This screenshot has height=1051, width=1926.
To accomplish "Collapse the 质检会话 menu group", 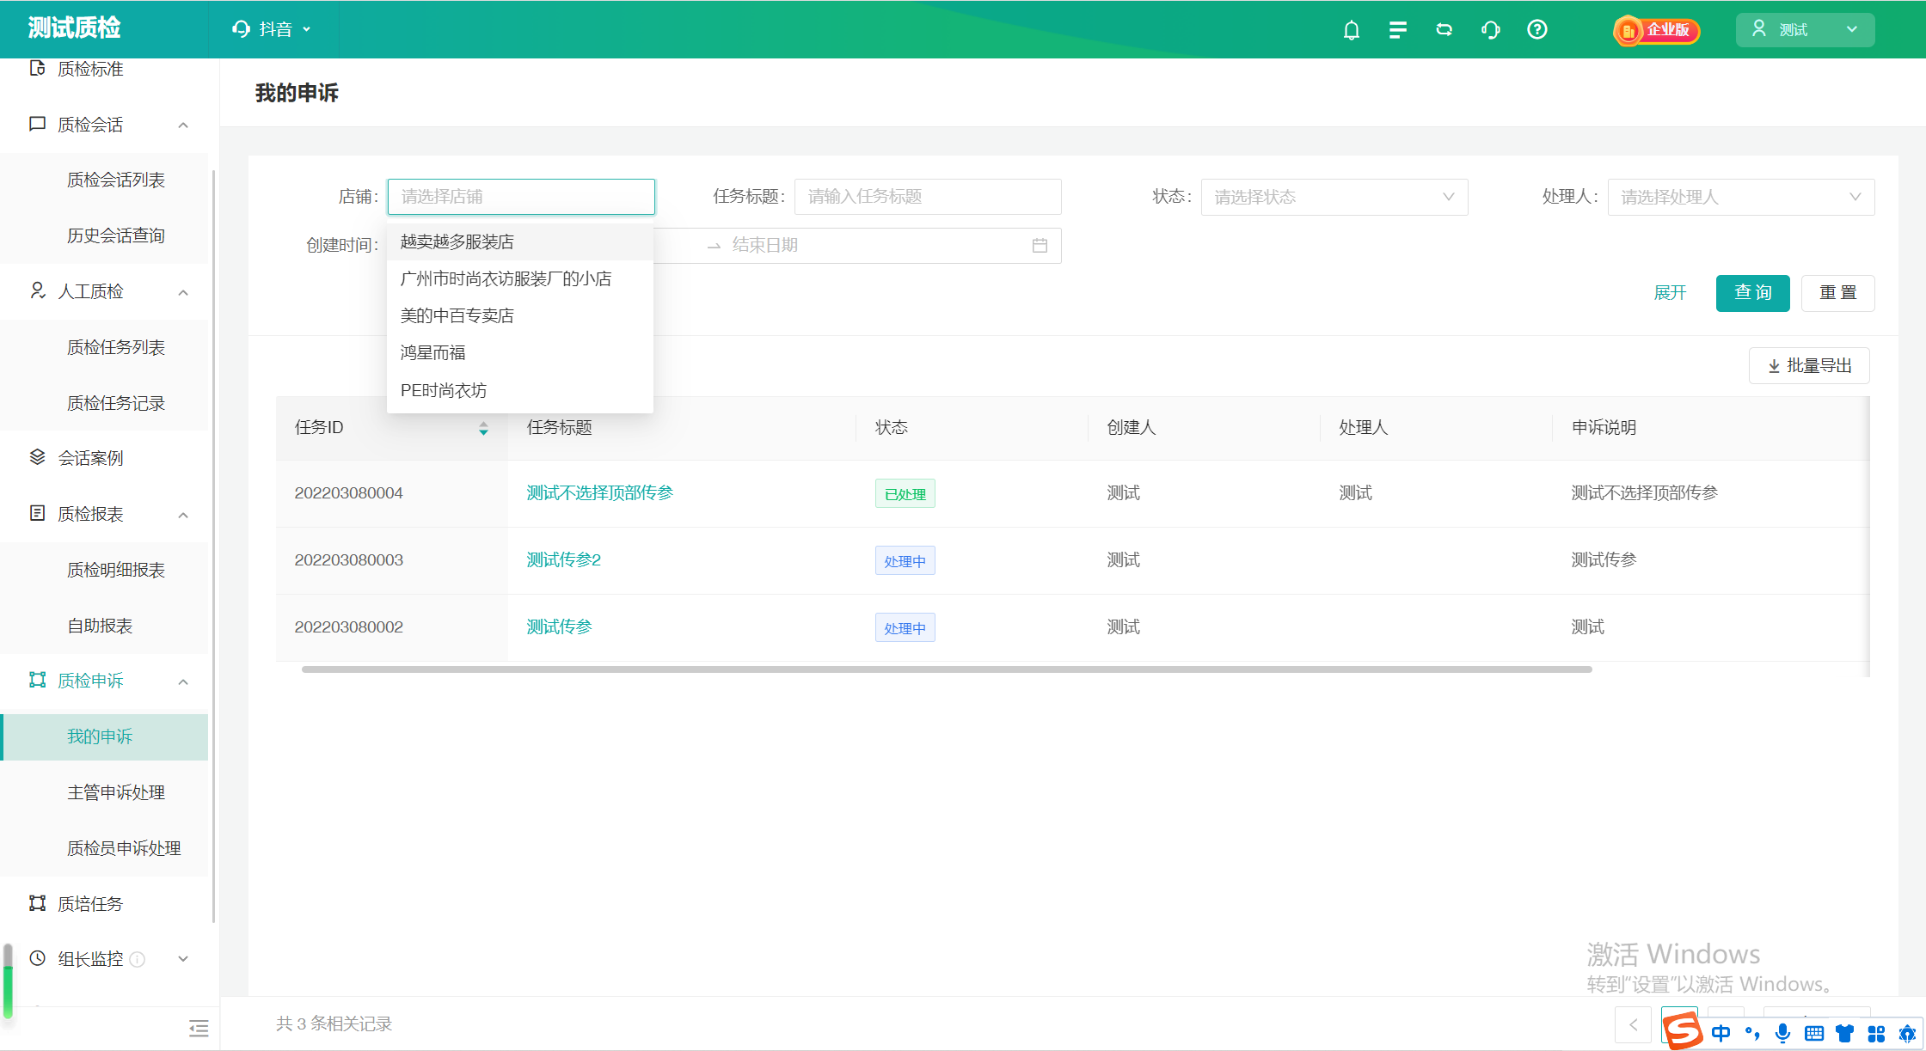I will [x=183, y=125].
